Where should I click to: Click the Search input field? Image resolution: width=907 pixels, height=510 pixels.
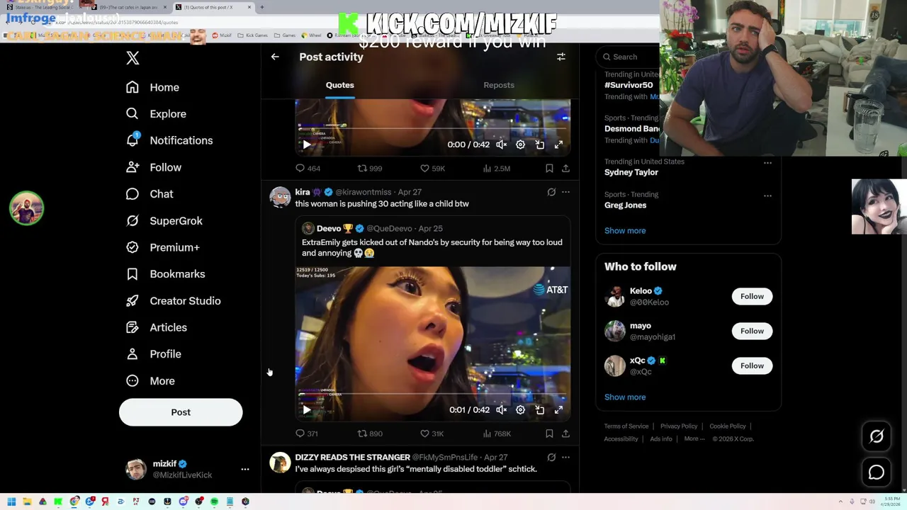(629, 57)
